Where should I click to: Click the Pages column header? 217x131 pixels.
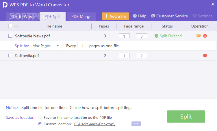(x=104, y=26)
